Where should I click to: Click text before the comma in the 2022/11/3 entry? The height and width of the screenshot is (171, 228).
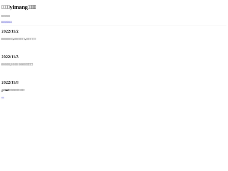point(5,65)
